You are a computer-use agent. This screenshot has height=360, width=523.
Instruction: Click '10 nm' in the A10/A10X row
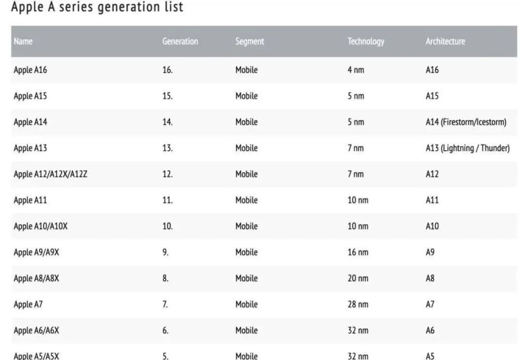pos(358,226)
